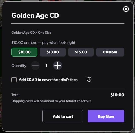Click the quantity value 1
The height and width of the screenshot is (133, 135).
(46, 66)
